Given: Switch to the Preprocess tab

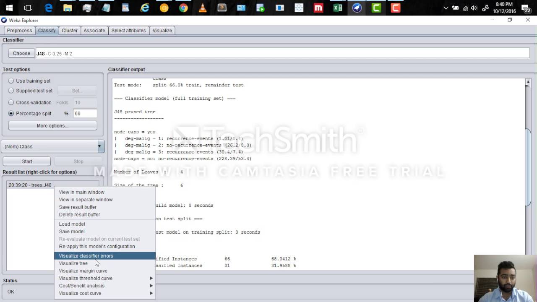Looking at the screenshot, I should click(19, 31).
